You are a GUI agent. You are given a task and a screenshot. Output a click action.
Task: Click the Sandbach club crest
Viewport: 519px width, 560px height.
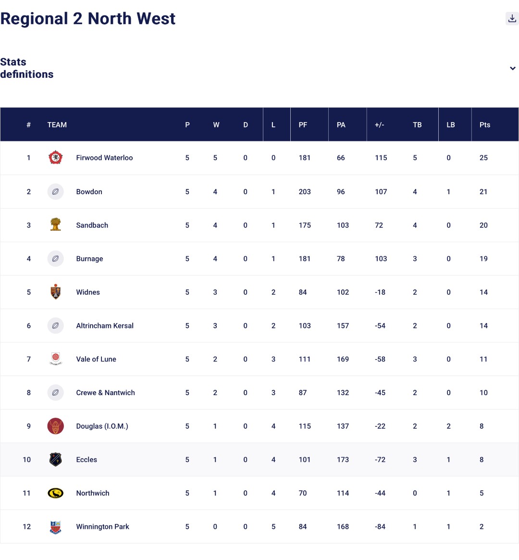point(56,225)
